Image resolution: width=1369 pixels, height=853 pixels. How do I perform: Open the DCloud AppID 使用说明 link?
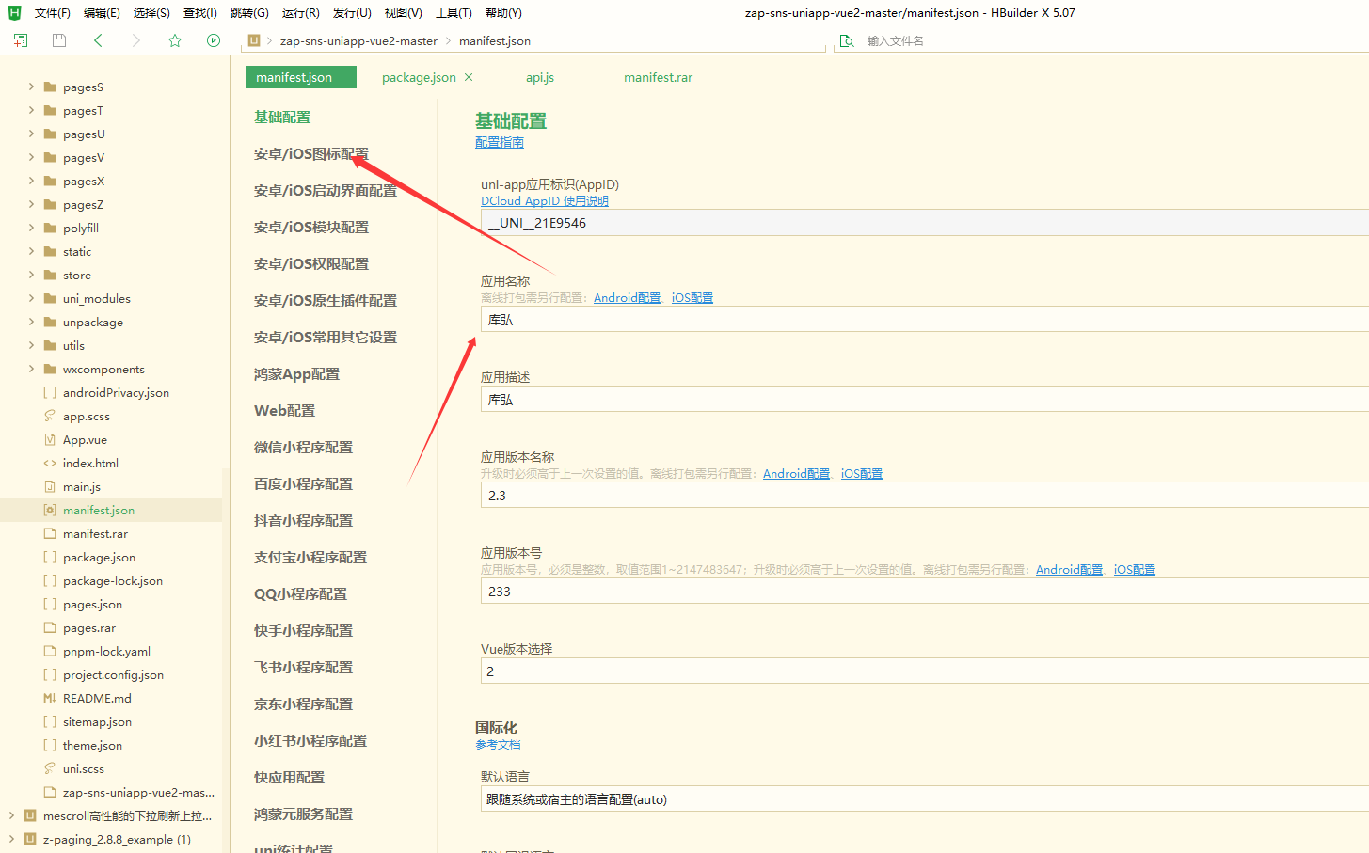[545, 200]
